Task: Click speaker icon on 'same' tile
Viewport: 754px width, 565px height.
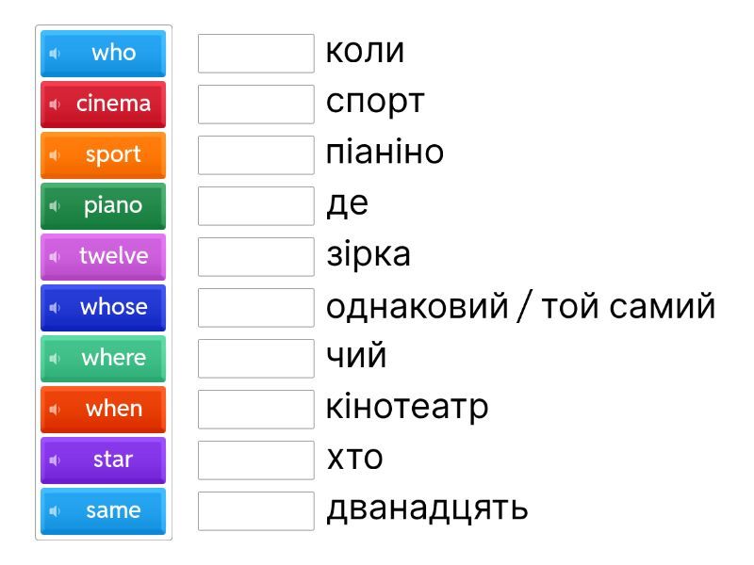Action: tap(55, 511)
